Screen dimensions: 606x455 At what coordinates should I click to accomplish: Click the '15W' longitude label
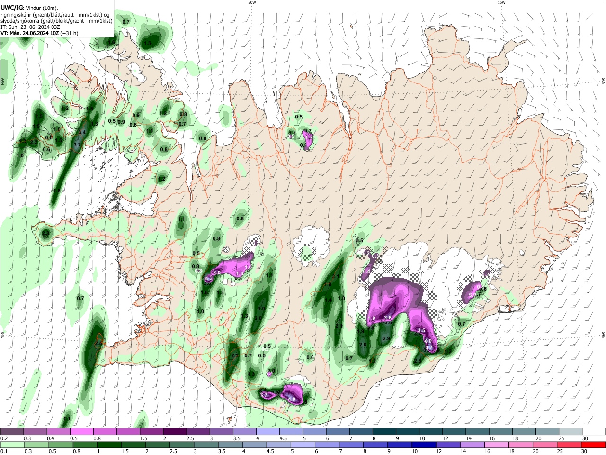pyautogui.click(x=501, y=2)
